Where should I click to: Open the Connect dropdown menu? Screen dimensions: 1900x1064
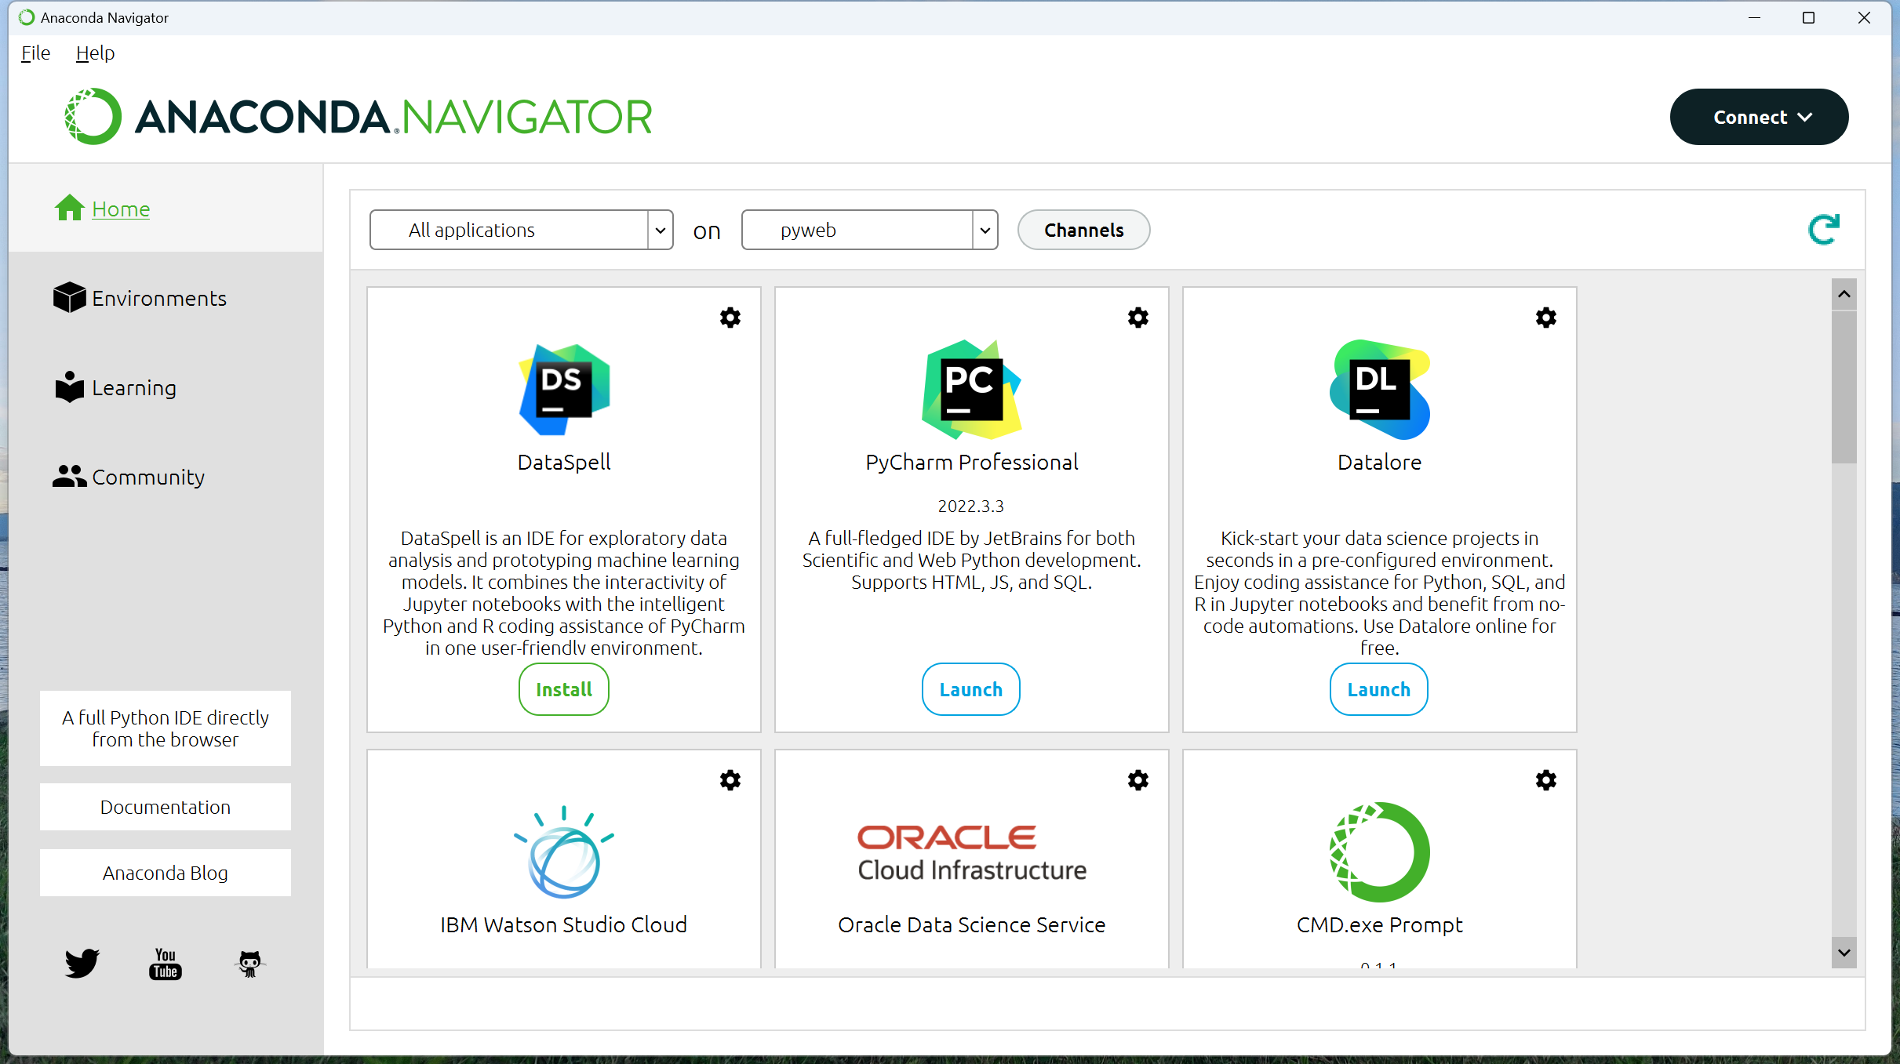(x=1759, y=117)
